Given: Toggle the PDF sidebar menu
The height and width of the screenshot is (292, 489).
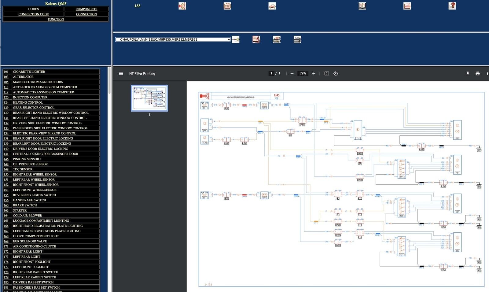Looking at the screenshot, I should (121, 73).
